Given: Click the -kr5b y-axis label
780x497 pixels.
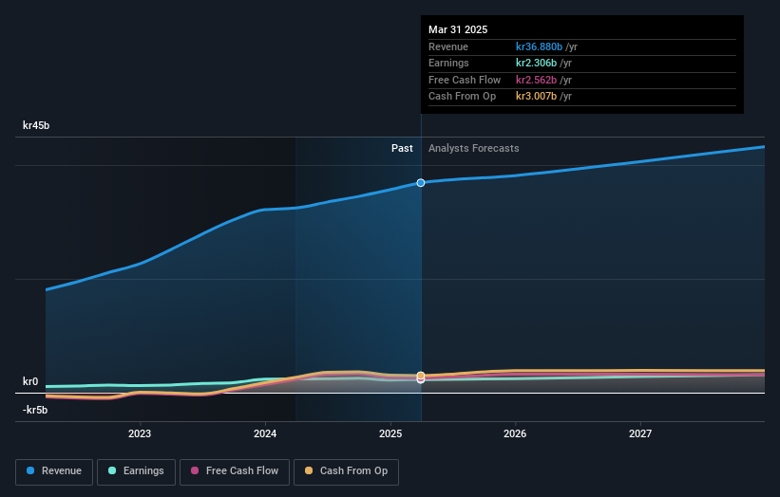Looking at the screenshot, I should (x=35, y=410).
